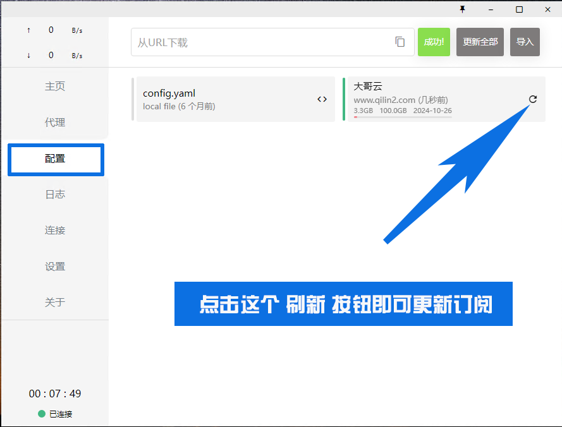
Task: Maximize the application window
Action: (519, 9)
